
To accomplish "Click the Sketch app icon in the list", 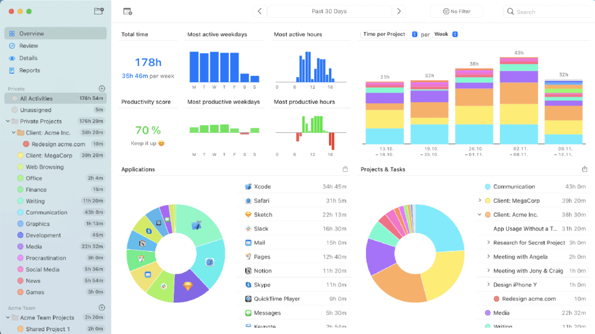I will 248,215.
